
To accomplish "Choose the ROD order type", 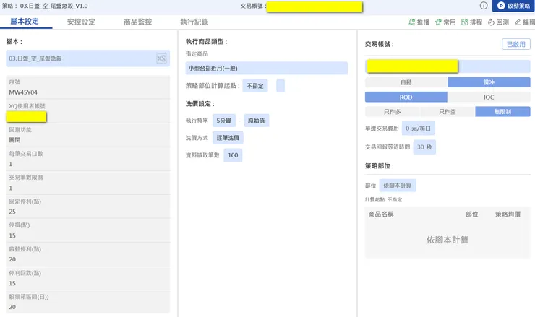I will 406,97.
